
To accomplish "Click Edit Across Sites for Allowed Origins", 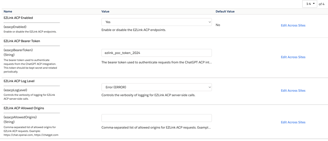I will (x=293, y=122).
